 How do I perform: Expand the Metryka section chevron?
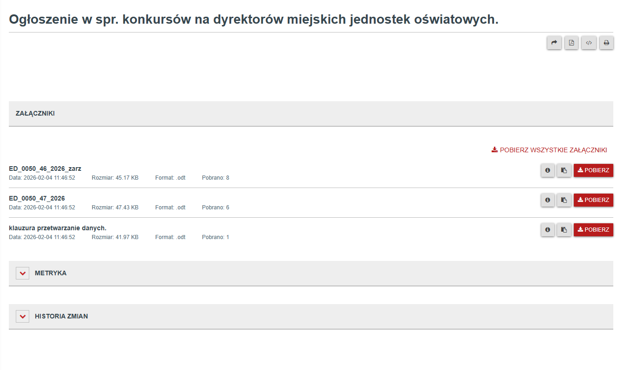(x=22, y=273)
